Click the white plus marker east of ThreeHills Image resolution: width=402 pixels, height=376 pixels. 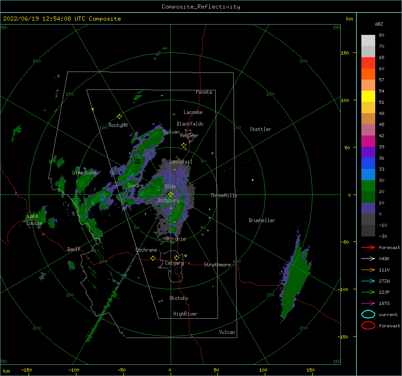(x=252, y=180)
